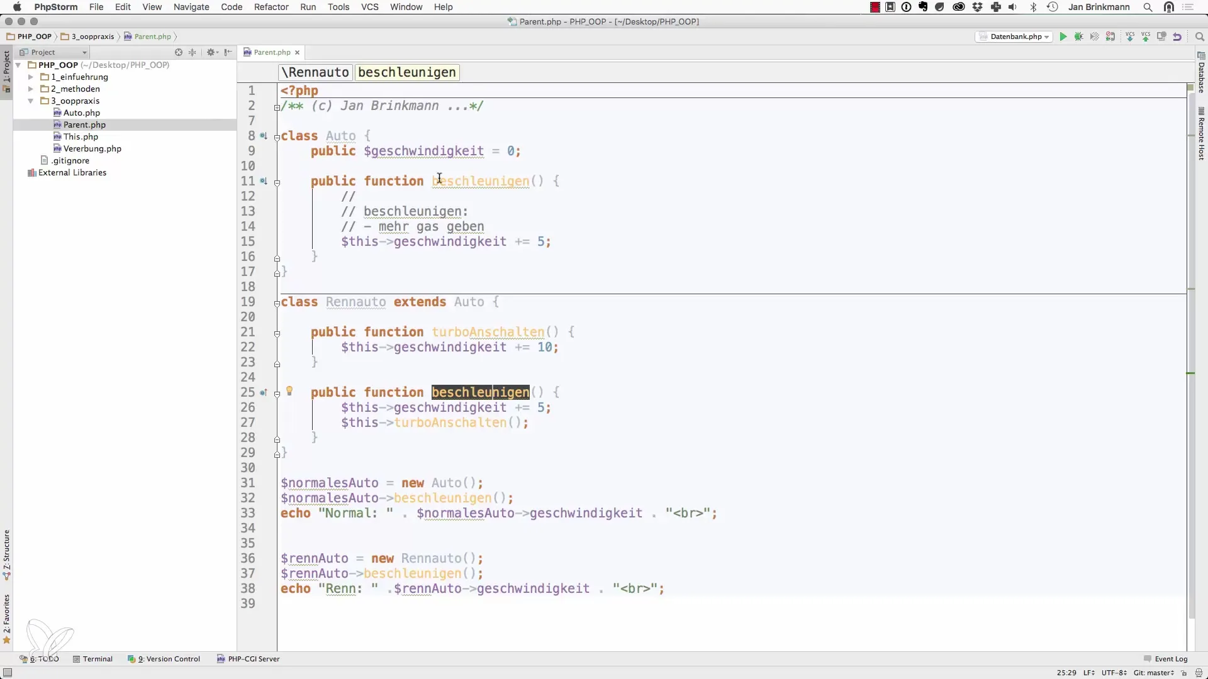1208x679 pixels.
Task: Open Vererbung.php in the project tree
Action: (x=87, y=148)
